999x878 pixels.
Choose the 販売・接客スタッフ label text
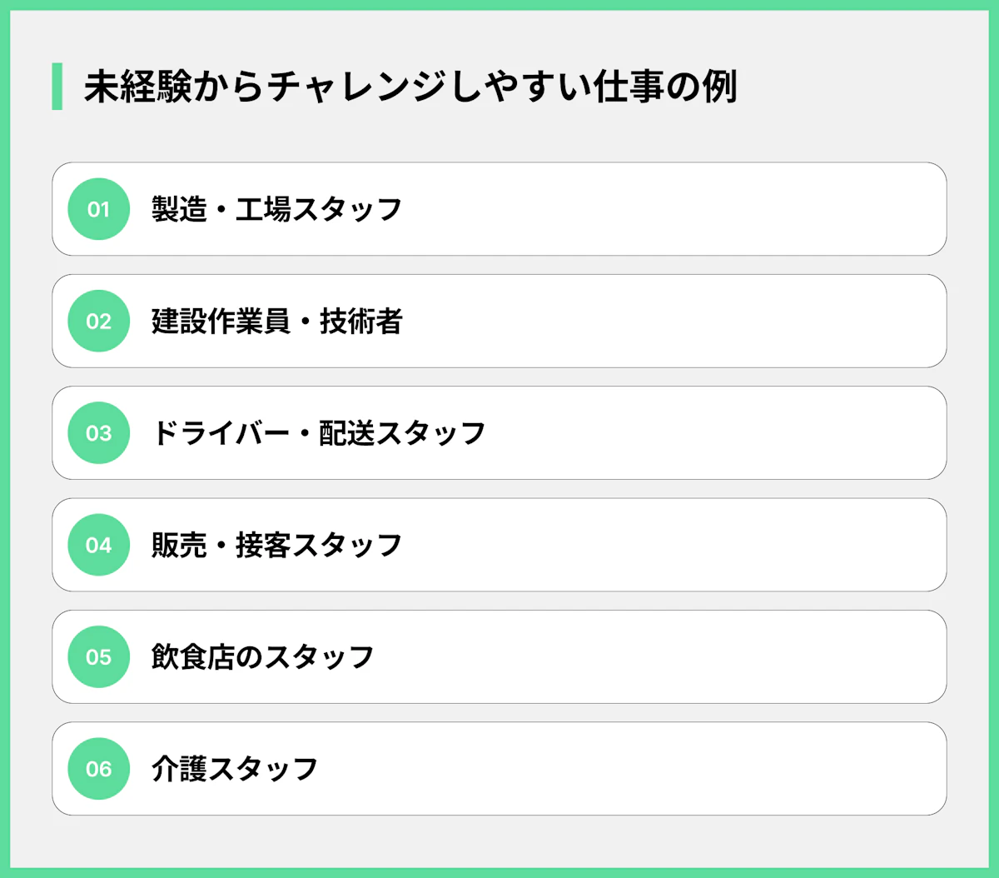(276, 545)
